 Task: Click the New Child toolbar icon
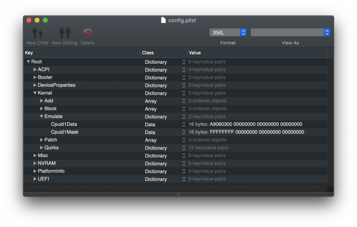(x=37, y=33)
